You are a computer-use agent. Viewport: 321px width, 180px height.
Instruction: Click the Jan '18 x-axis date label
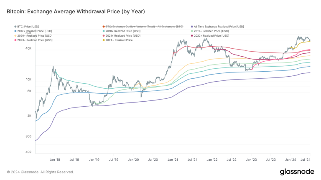pos(55,160)
